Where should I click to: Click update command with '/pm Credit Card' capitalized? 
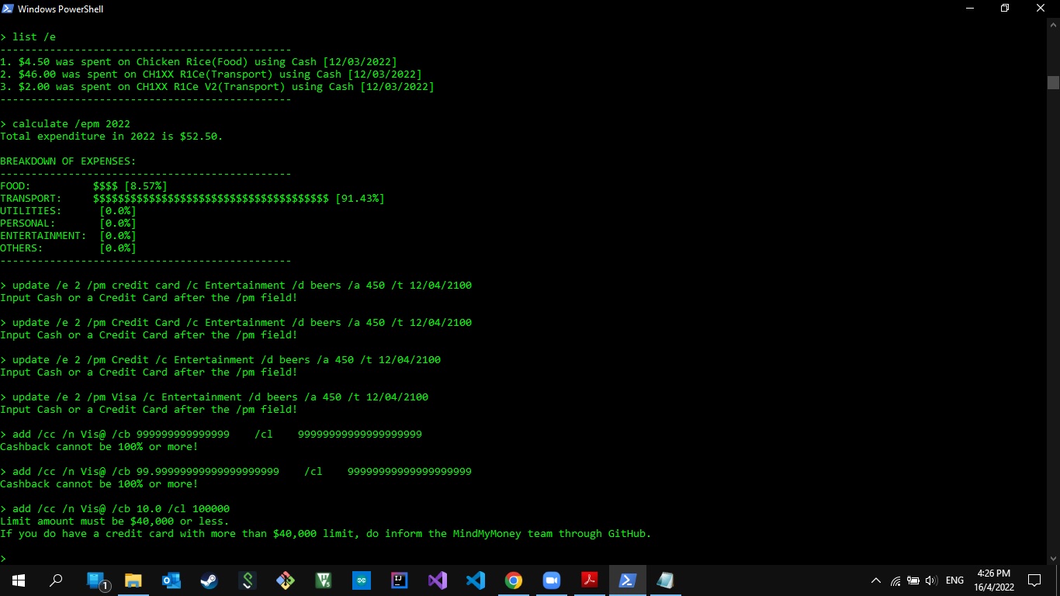(236, 322)
